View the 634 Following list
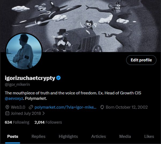This screenshot has width=161, height=144. coord(17,122)
